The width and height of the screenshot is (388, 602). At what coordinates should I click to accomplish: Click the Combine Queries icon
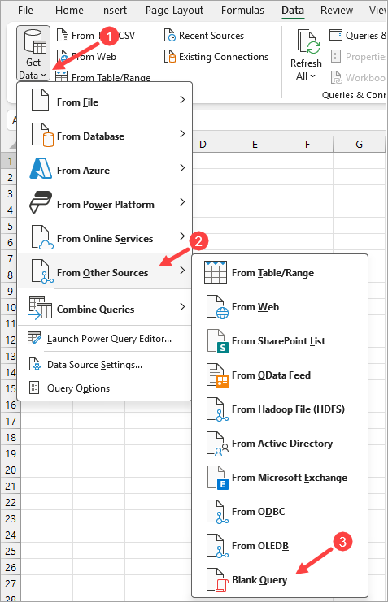coord(40,308)
